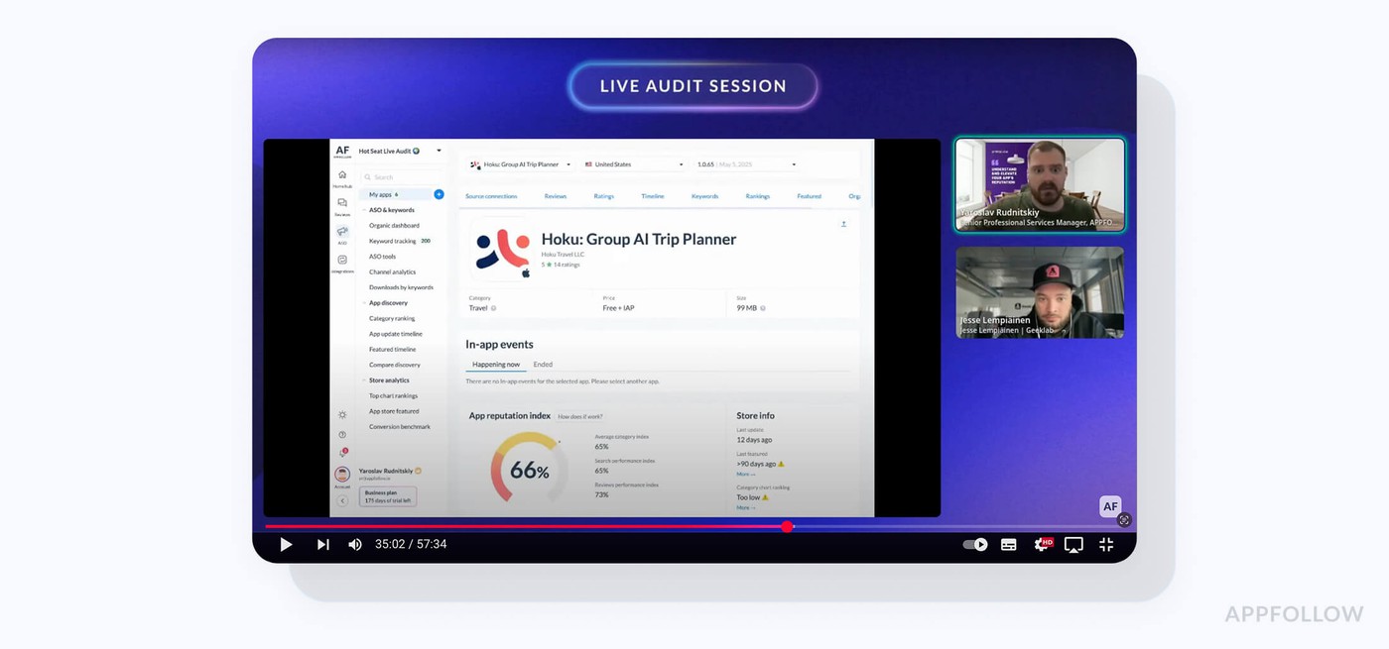Image resolution: width=1389 pixels, height=649 pixels.
Task: Mute the video volume
Action: coord(354,544)
